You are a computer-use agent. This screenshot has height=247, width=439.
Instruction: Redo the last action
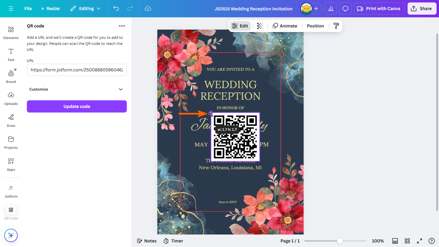click(130, 9)
